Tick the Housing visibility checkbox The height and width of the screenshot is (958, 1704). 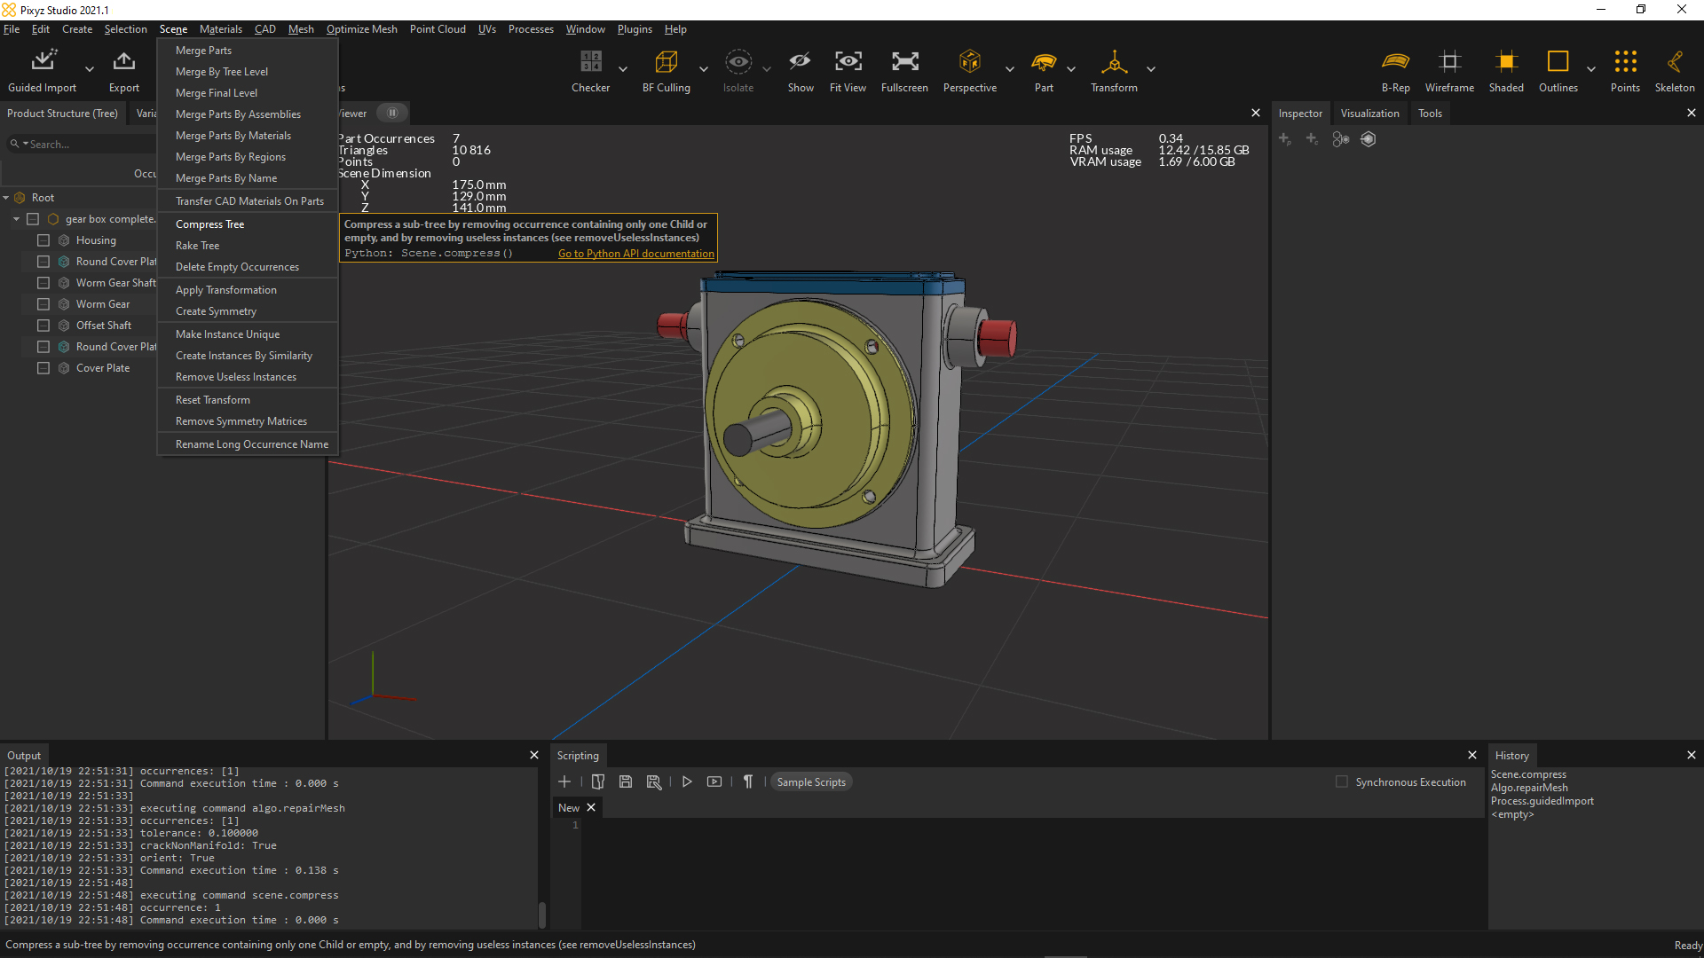[43, 240]
